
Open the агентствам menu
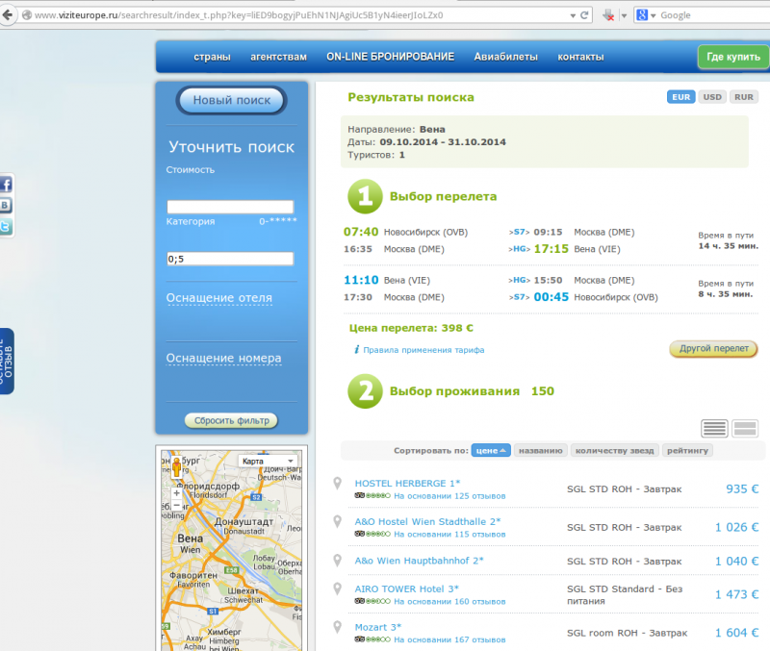point(278,57)
